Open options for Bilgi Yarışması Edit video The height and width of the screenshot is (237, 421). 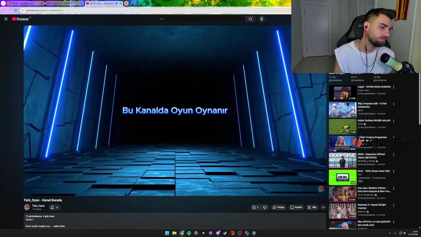(394, 104)
